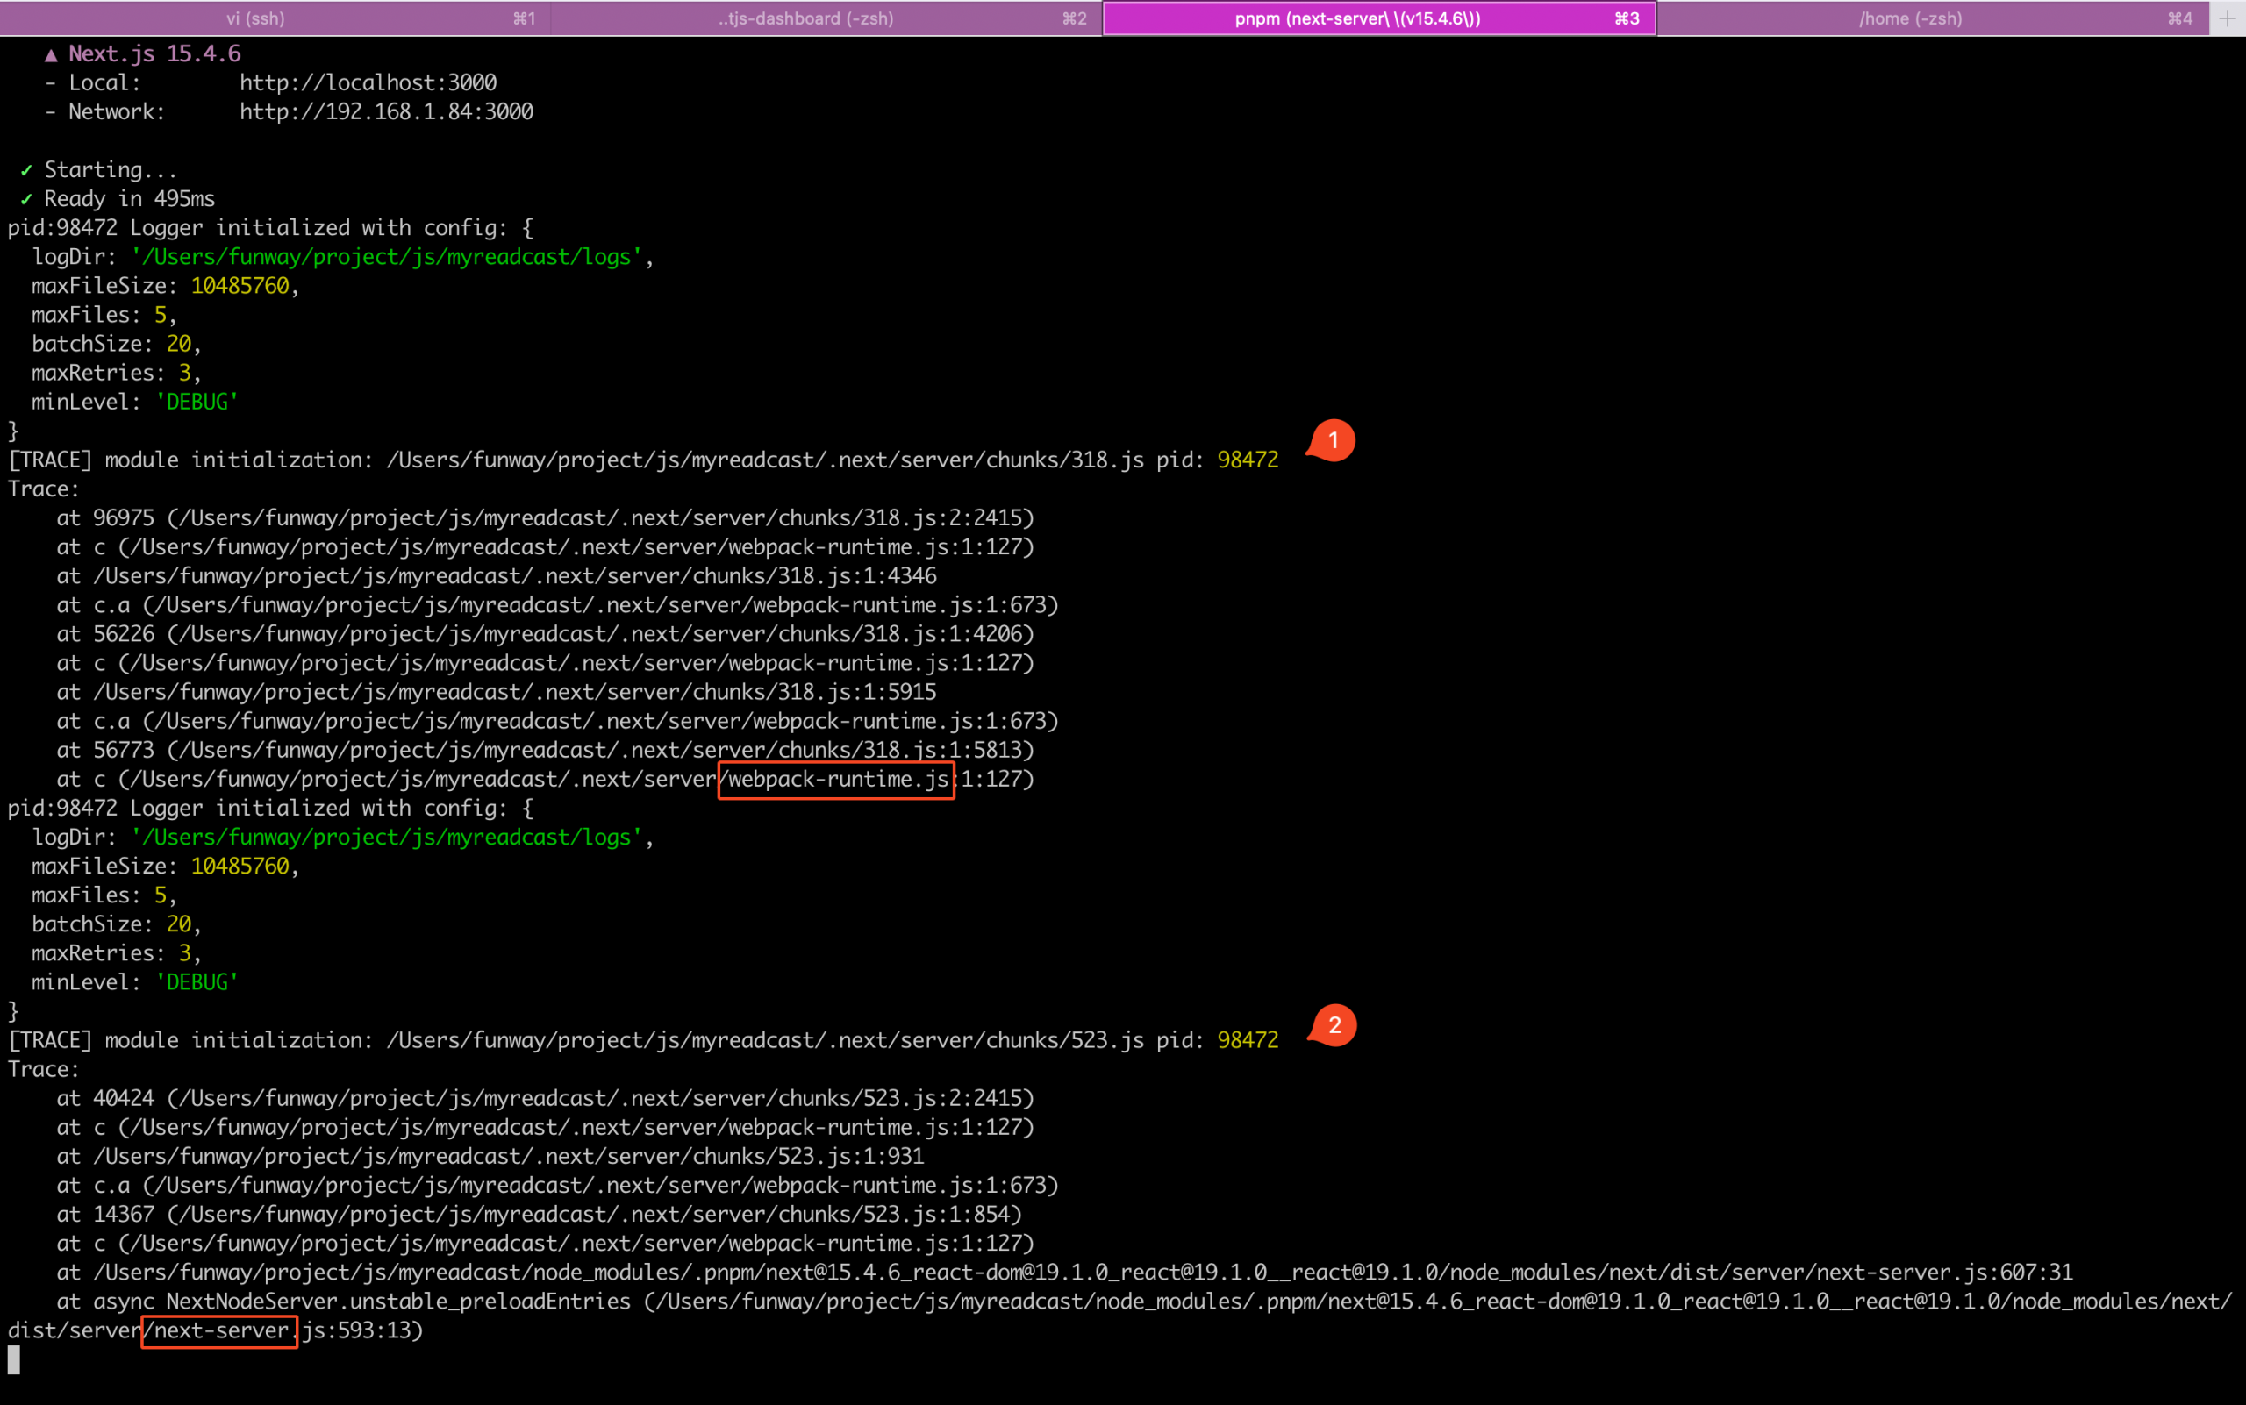Open the localhost:3000 Local URL
Image resolution: width=2246 pixels, height=1405 pixels.
pyautogui.click(x=368, y=82)
